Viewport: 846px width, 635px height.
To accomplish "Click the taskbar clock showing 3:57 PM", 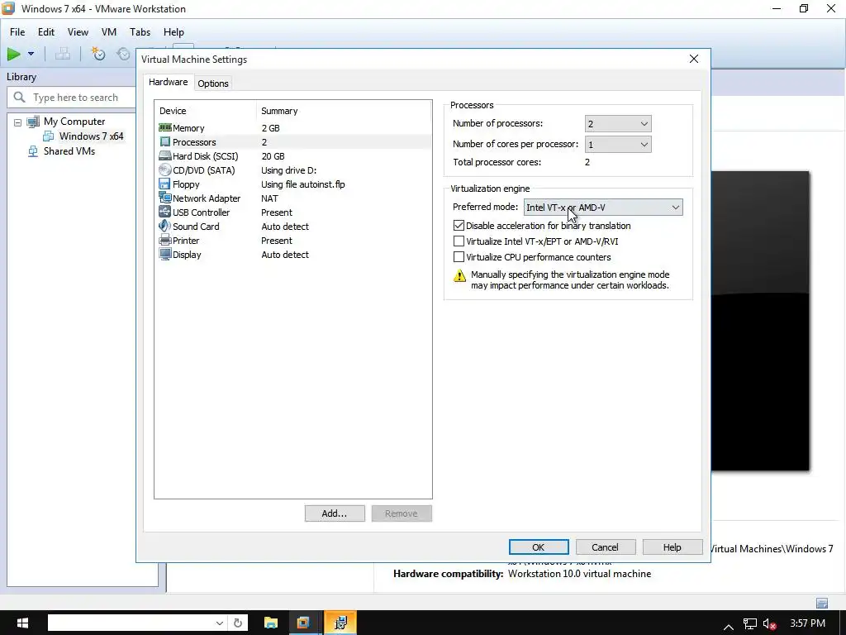I will pyautogui.click(x=808, y=623).
